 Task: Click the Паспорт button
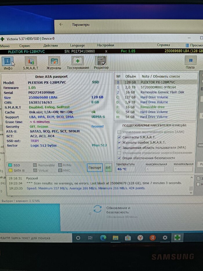click(x=95, y=168)
